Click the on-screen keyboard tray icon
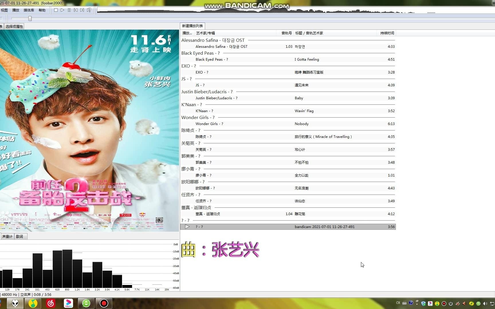The image size is (495, 309). 404,303
